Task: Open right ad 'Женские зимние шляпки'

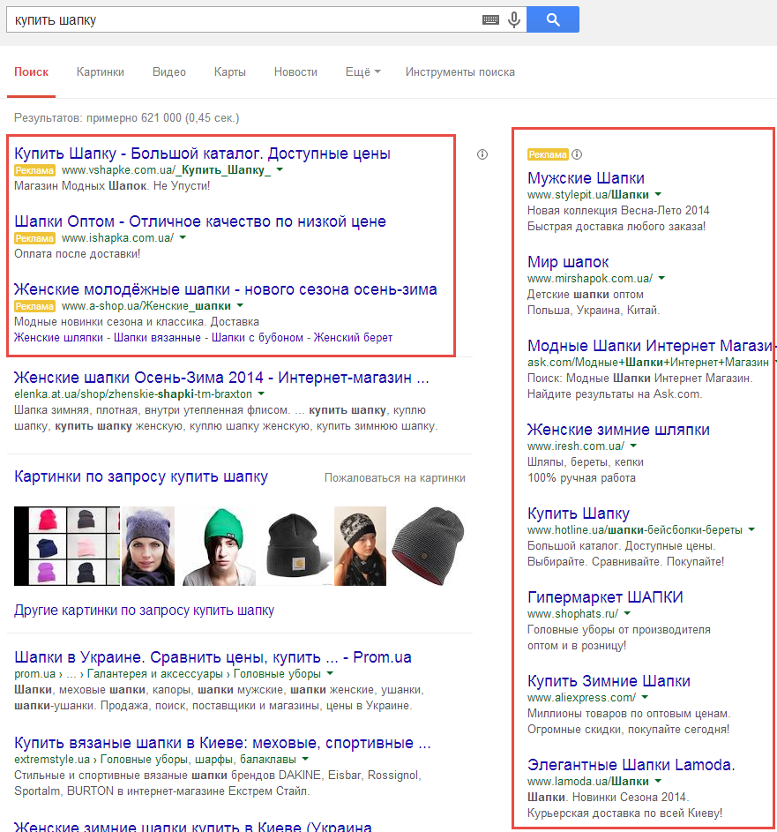Action: pos(618,430)
